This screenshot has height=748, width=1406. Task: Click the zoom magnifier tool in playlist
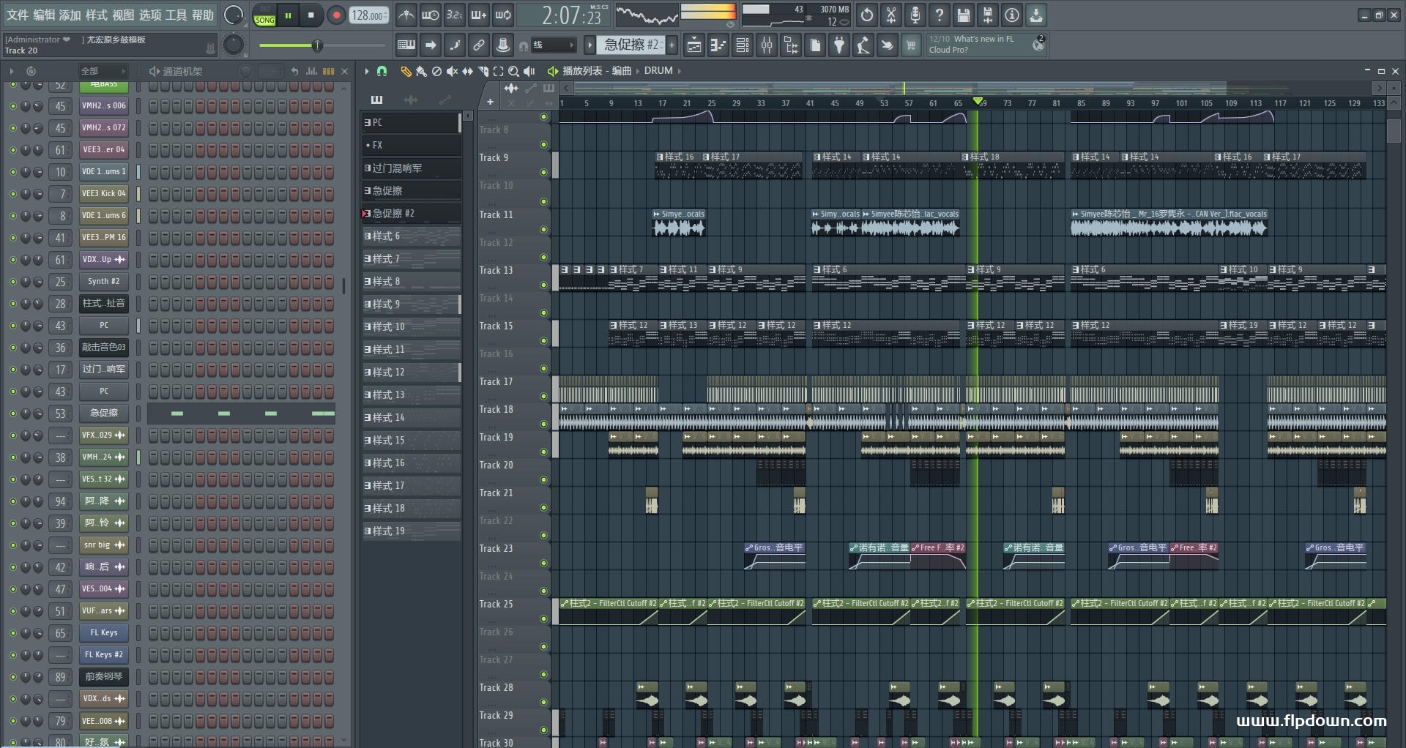pos(513,71)
